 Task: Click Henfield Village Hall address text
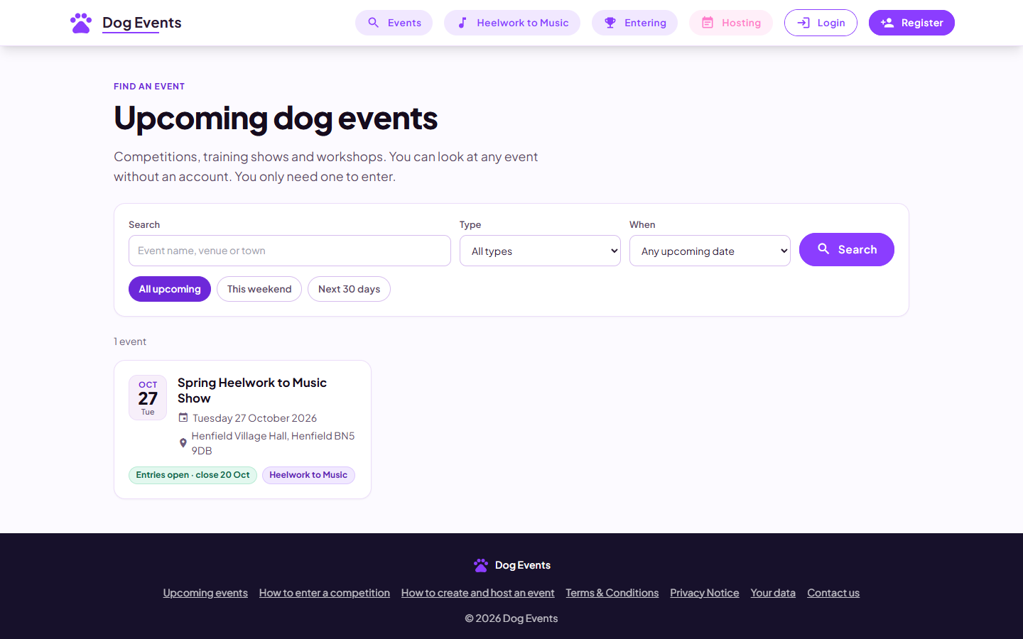[x=273, y=443]
